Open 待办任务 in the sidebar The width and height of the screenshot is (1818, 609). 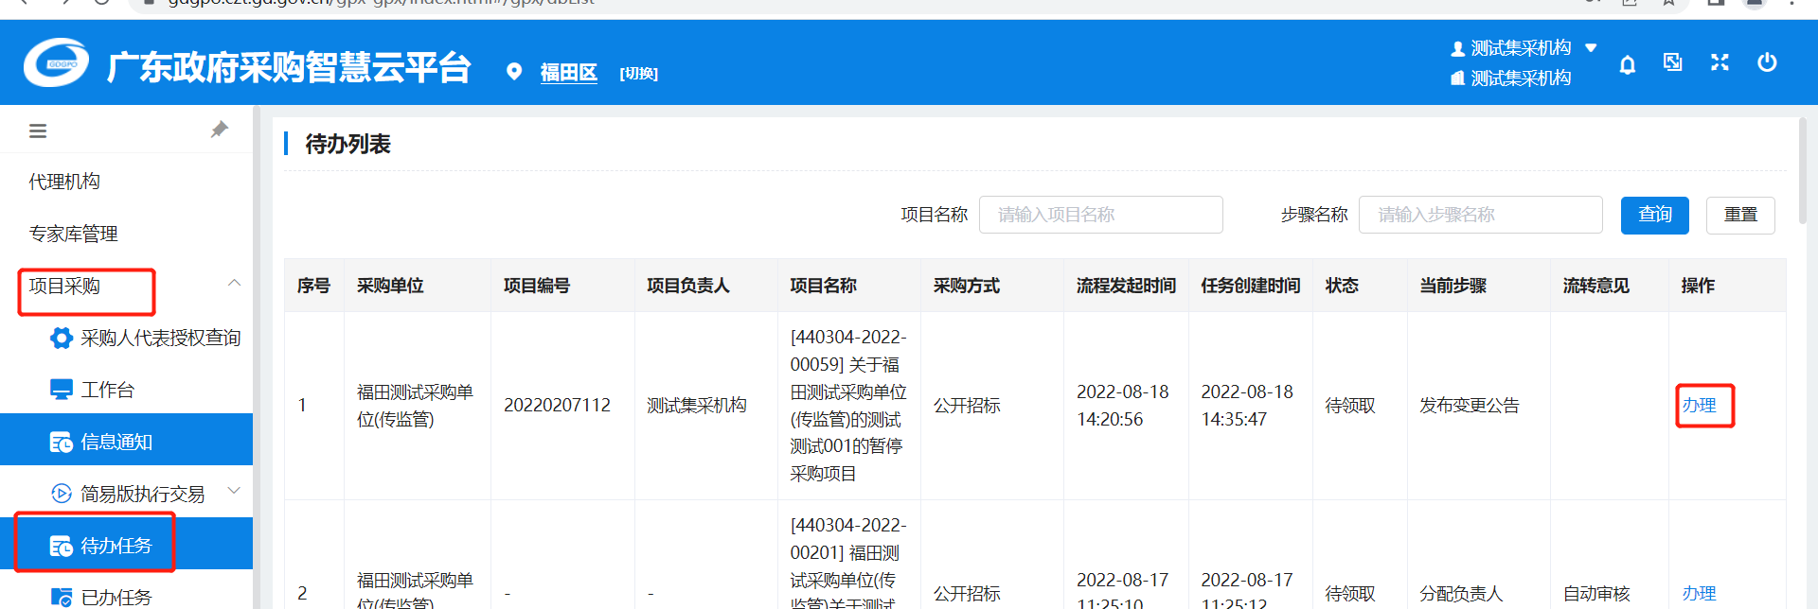pos(116,546)
